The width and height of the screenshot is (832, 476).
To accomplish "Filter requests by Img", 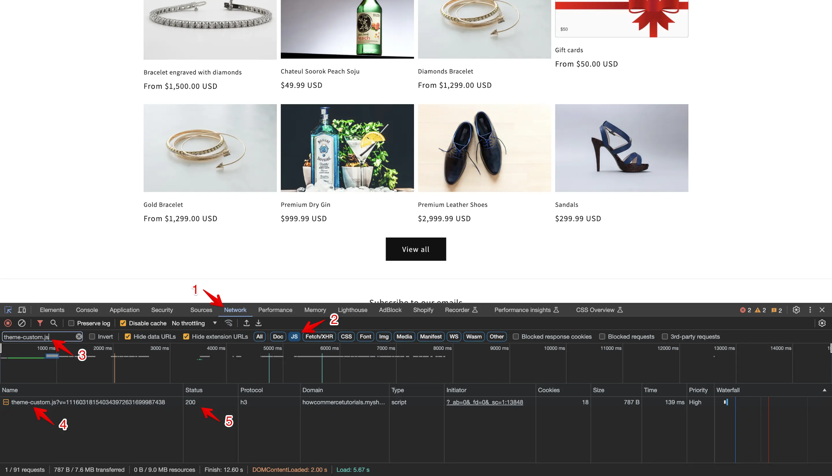I will 383,336.
